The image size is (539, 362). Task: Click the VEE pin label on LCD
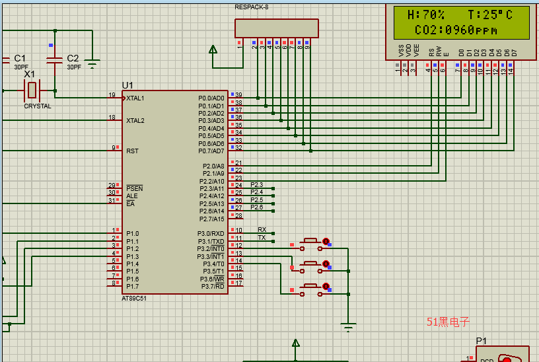[416, 51]
